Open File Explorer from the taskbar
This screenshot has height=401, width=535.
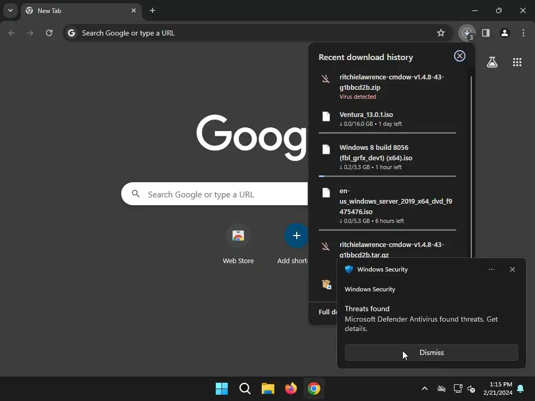[x=268, y=388]
